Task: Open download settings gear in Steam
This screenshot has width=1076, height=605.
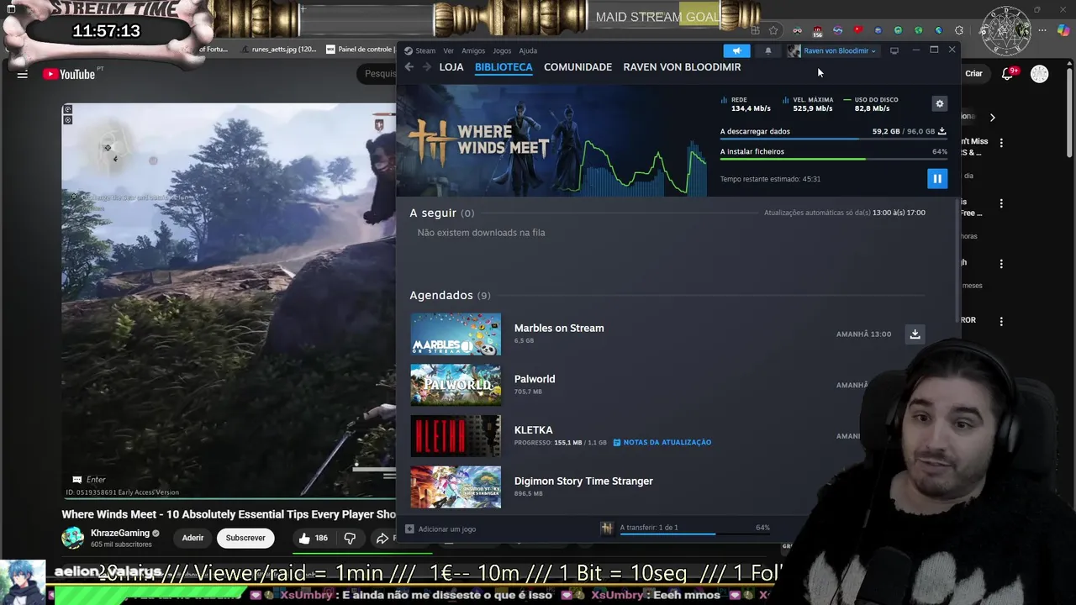Action: coord(939,103)
